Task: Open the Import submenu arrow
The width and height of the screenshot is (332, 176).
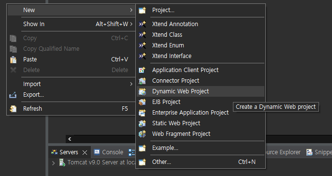Action: (x=131, y=84)
